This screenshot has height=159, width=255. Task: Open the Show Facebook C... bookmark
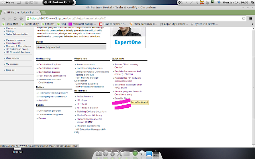[x=143, y=24]
